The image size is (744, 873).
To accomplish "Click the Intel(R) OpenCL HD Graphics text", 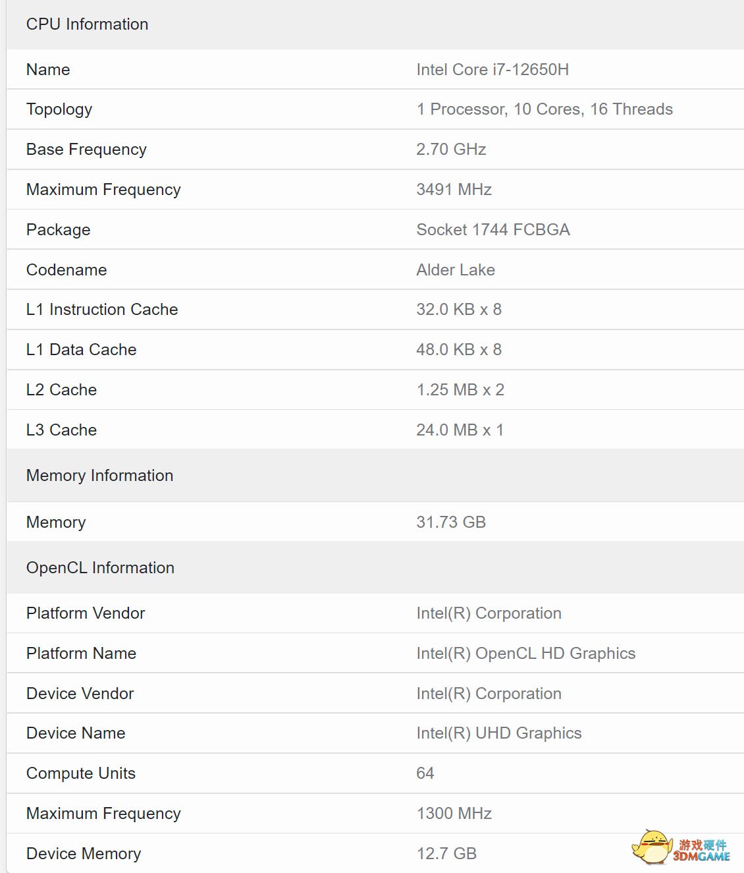I will coord(525,654).
